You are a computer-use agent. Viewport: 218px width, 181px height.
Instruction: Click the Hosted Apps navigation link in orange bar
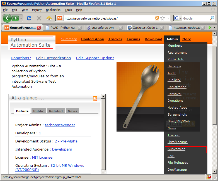[x=93, y=39]
